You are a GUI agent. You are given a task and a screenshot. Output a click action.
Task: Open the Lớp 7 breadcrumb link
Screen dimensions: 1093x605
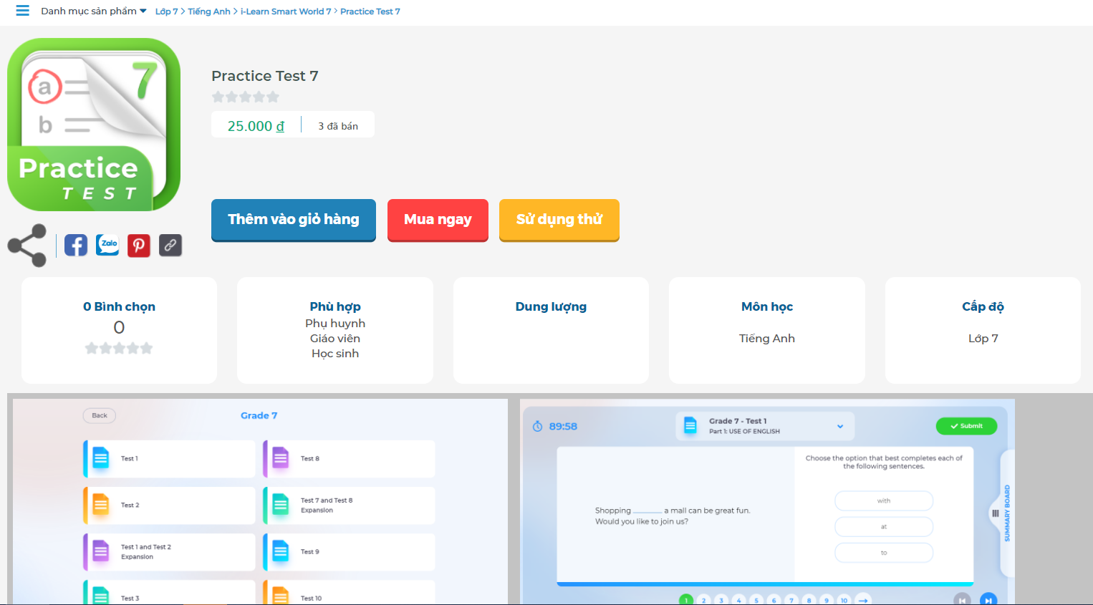click(x=166, y=11)
